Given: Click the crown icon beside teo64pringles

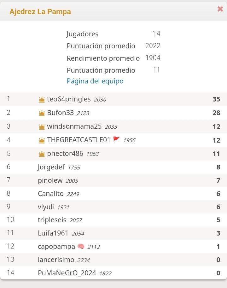Looking at the screenshot, I should [42, 99].
